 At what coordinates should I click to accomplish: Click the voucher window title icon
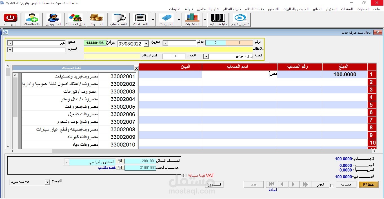(5, 32)
